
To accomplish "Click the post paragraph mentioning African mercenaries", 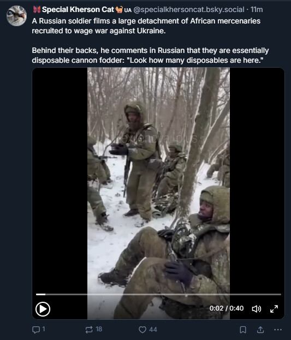I will (146, 26).
